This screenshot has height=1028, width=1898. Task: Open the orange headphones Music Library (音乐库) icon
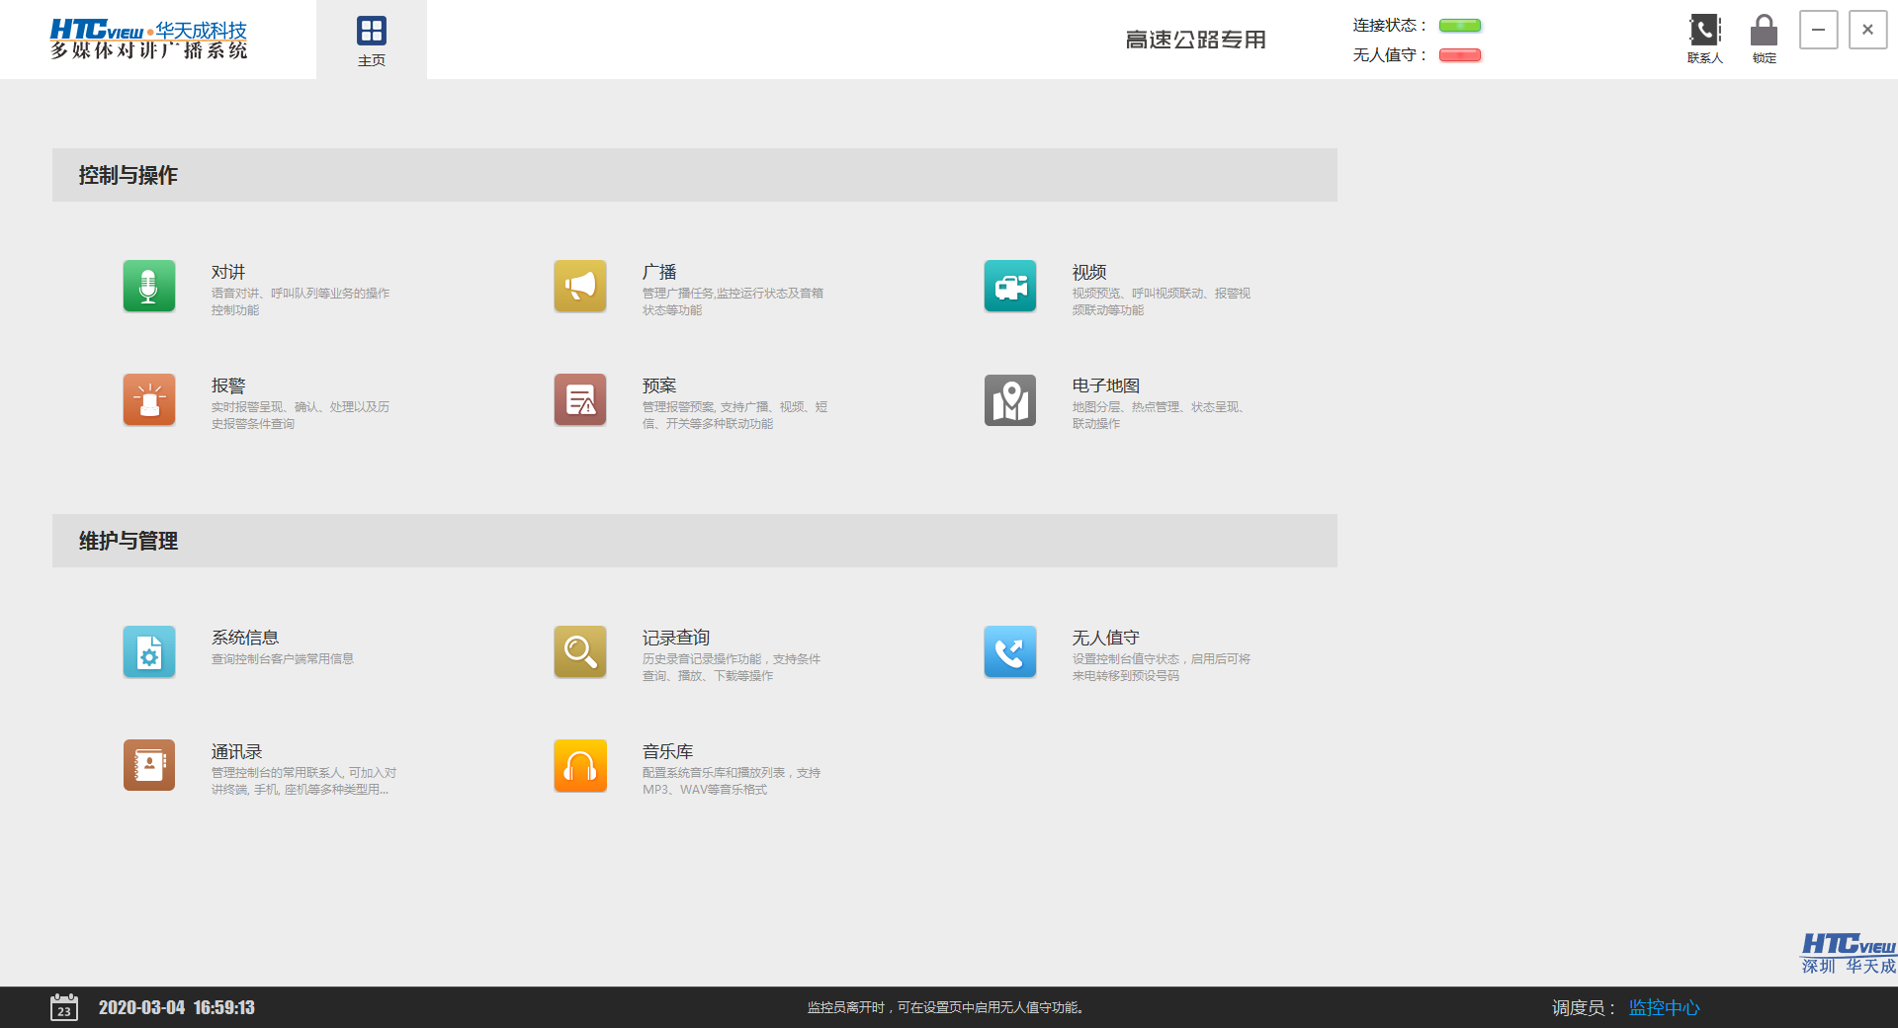(x=580, y=765)
